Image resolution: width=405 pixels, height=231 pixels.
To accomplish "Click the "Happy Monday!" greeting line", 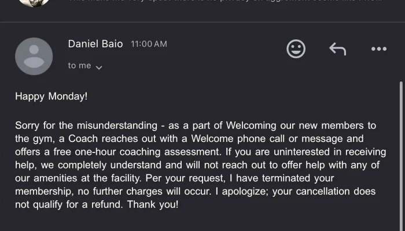I will click(51, 96).
